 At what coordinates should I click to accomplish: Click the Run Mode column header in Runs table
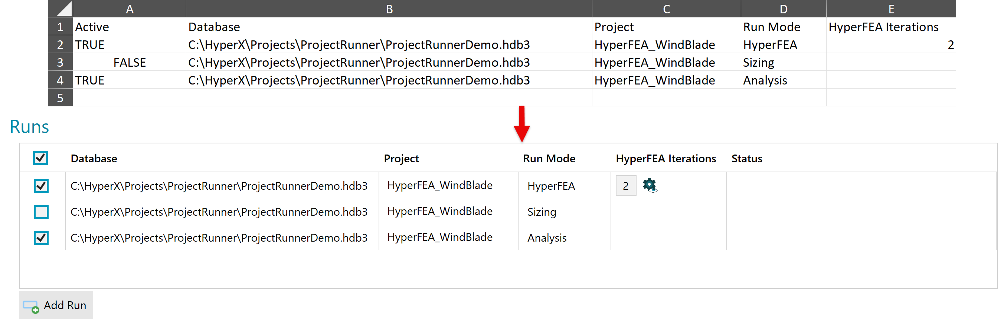549,158
